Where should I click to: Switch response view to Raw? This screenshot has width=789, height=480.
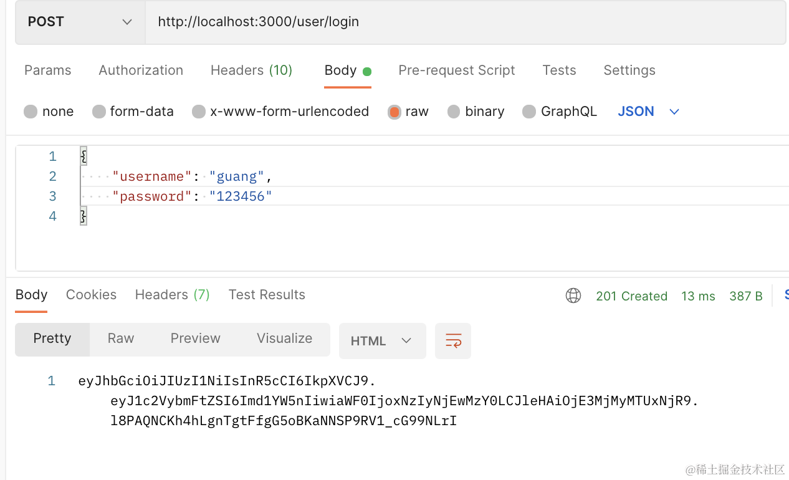click(121, 338)
